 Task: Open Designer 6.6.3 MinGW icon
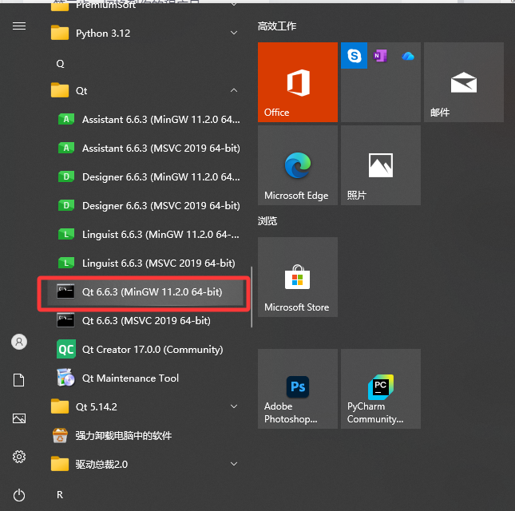point(66,176)
